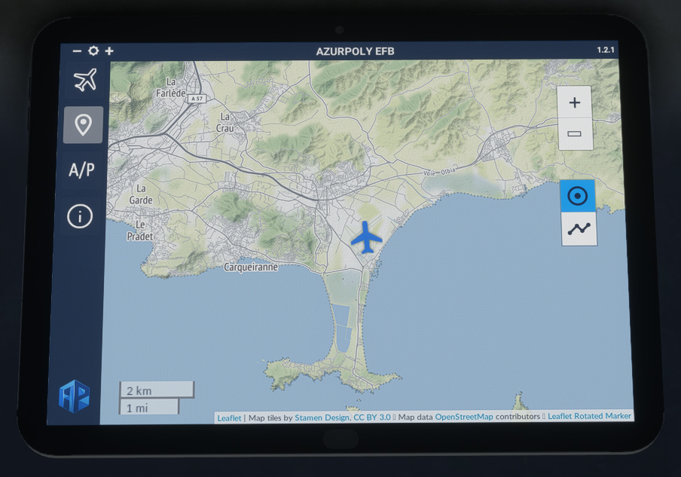Click the minus icon in the title bar
The height and width of the screenshot is (477, 681).
(77, 51)
